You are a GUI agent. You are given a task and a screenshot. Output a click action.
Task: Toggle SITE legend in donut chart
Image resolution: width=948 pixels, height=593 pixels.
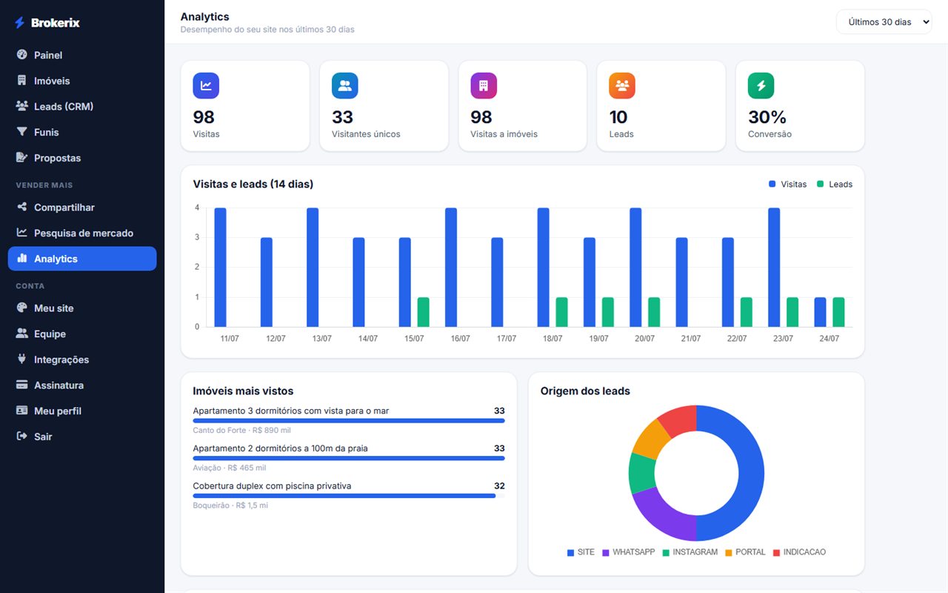pos(581,552)
